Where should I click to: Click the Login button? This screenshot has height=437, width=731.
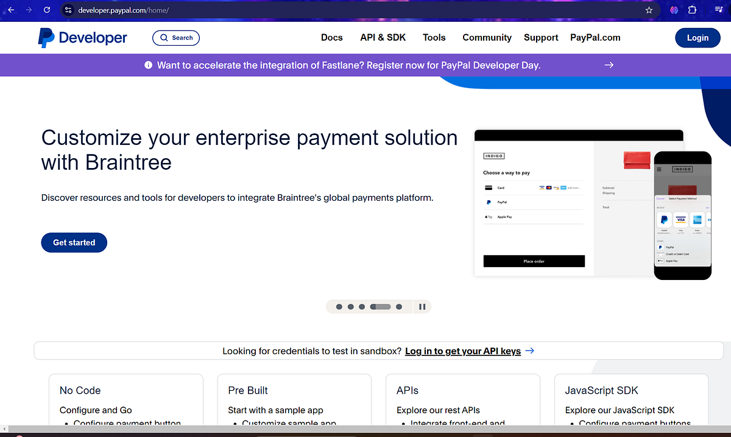coord(697,37)
